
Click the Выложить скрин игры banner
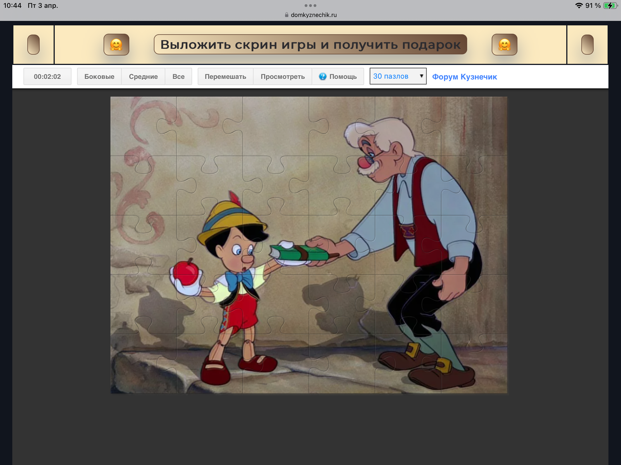310,45
